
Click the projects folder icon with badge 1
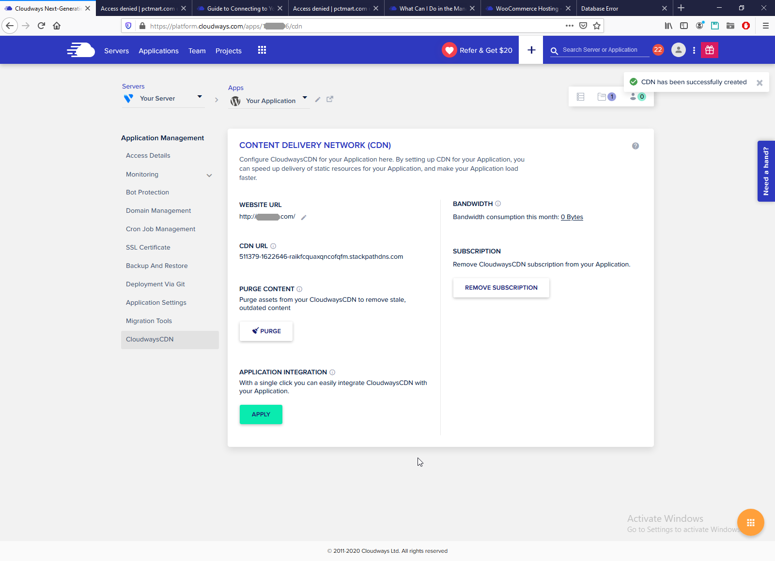coord(606,97)
